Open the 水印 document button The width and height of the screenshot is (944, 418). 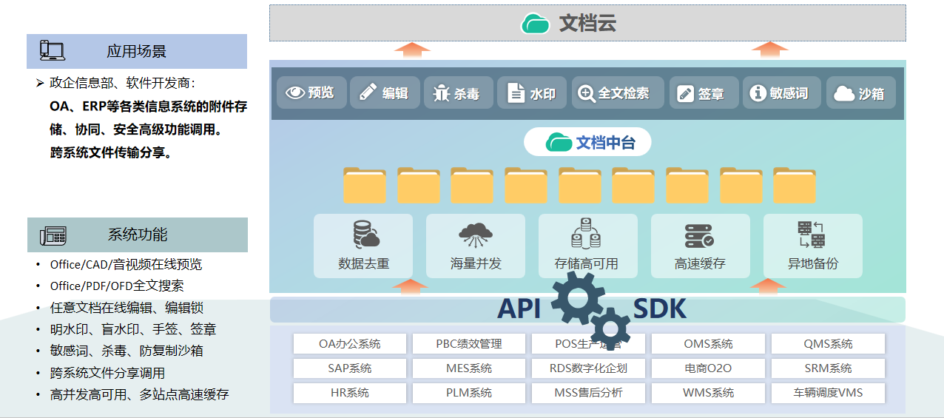tap(531, 93)
